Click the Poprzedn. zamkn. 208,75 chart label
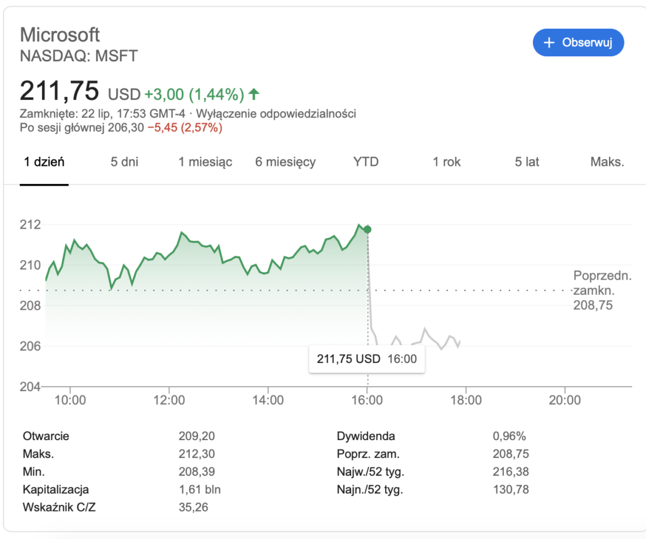 (x=602, y=290)
